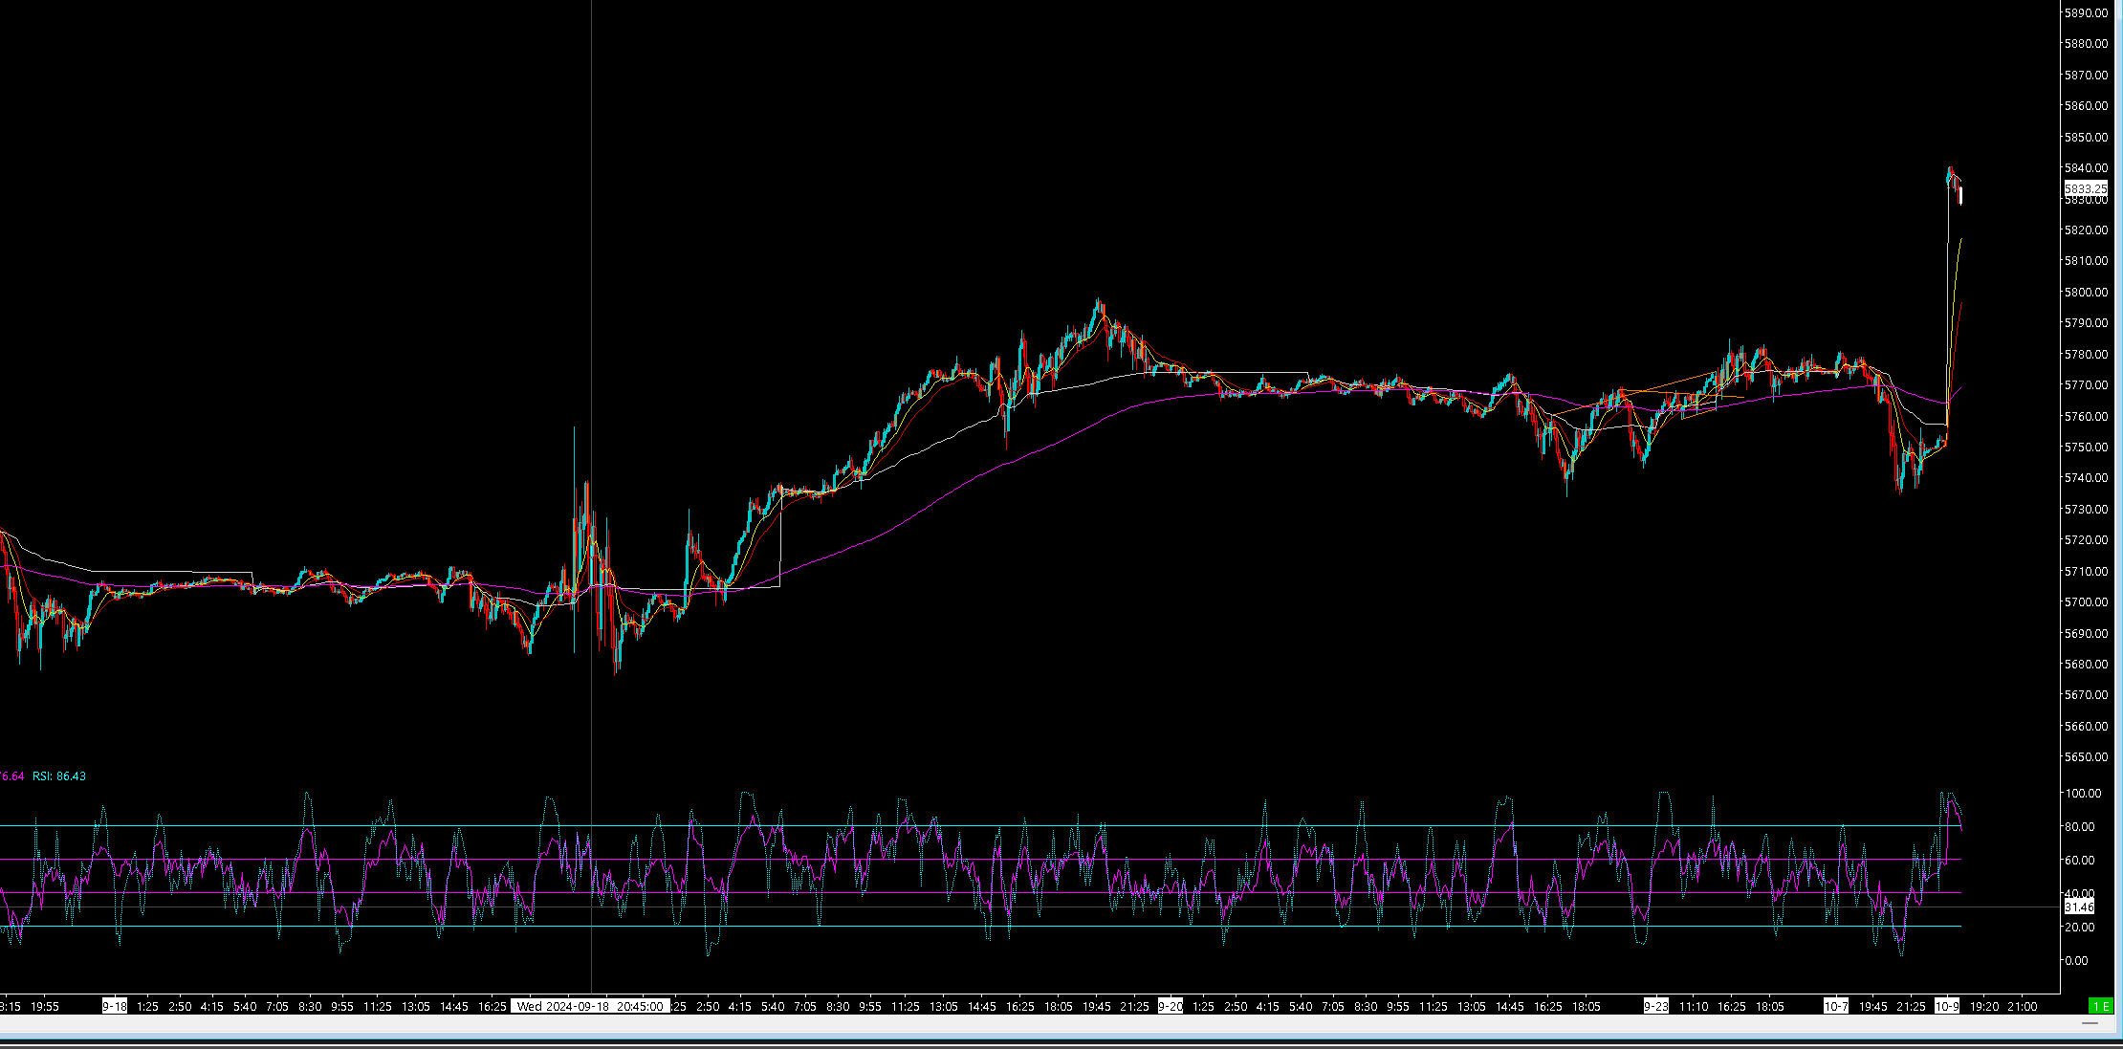The width and height of the screenshot is (2123, 1049).
Task: Select the 9-18 date marker on time axis
Action: coord(115,1006)
